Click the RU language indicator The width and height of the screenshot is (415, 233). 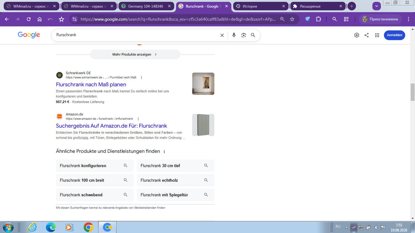click(338, 227)
